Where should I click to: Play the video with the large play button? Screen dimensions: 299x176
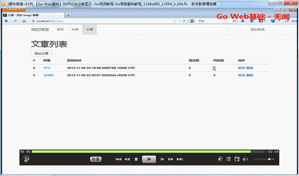point(149,159)
